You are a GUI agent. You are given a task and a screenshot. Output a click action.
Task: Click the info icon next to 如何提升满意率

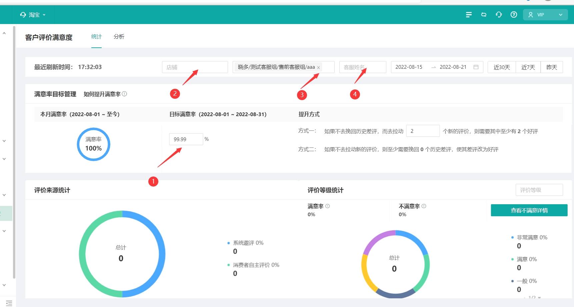point(124,94)
